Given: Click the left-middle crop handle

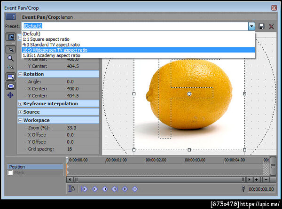Looking at the screenshot, I should pyautogui.click(x=134, y=94).
